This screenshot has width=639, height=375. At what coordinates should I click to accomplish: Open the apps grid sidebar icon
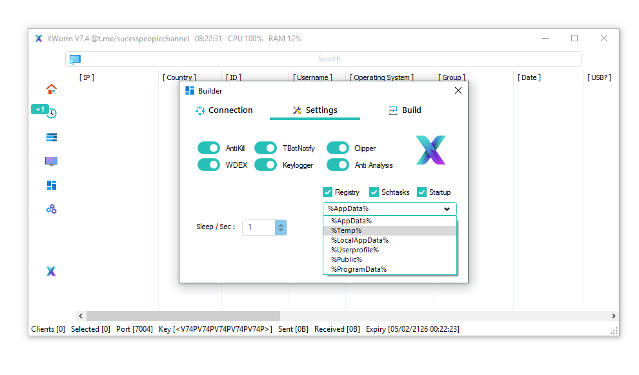tap(51, 185)
